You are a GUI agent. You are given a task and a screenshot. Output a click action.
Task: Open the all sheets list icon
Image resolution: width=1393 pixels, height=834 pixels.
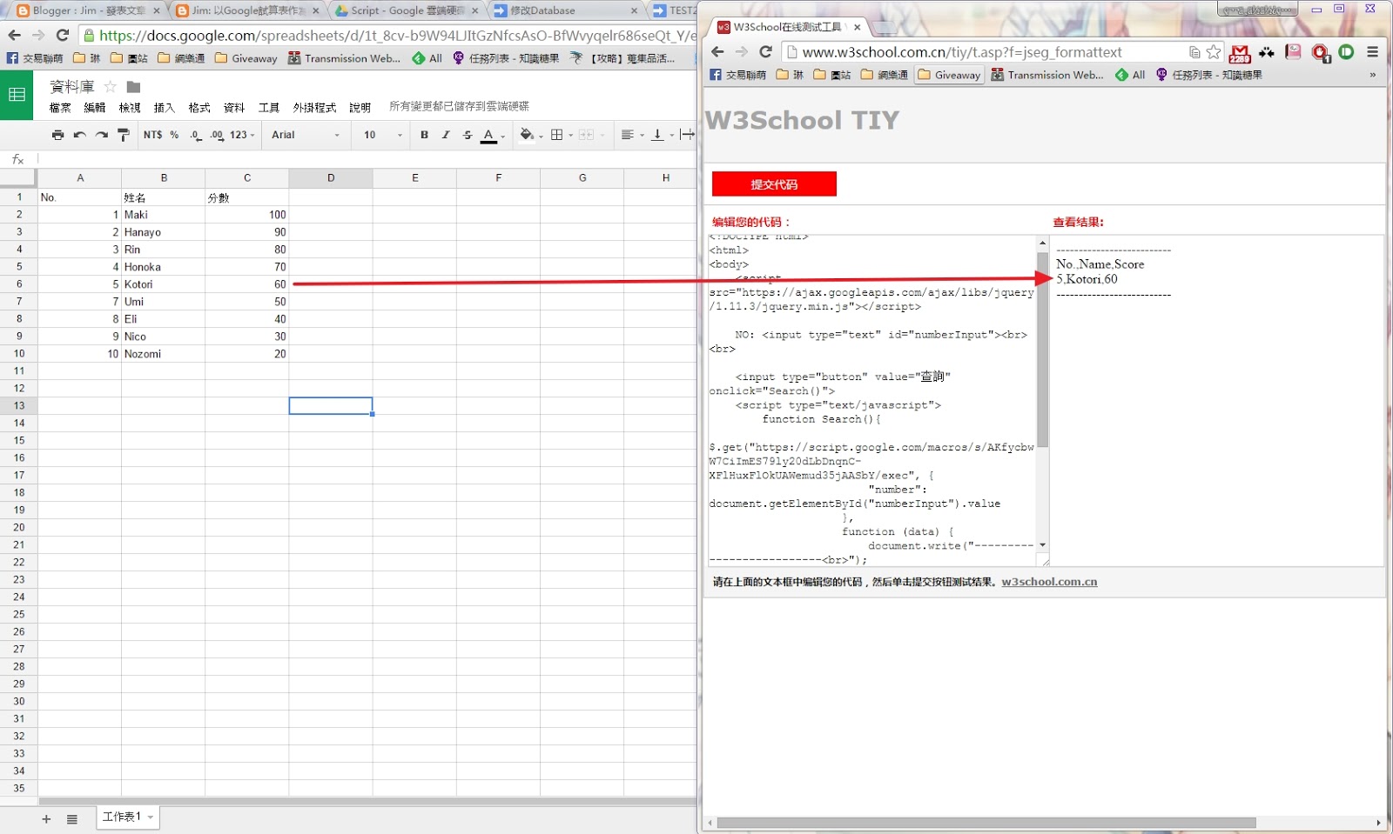[x=72, y=818]
